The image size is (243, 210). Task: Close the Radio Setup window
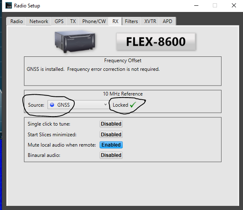click(x=234, y=6)
